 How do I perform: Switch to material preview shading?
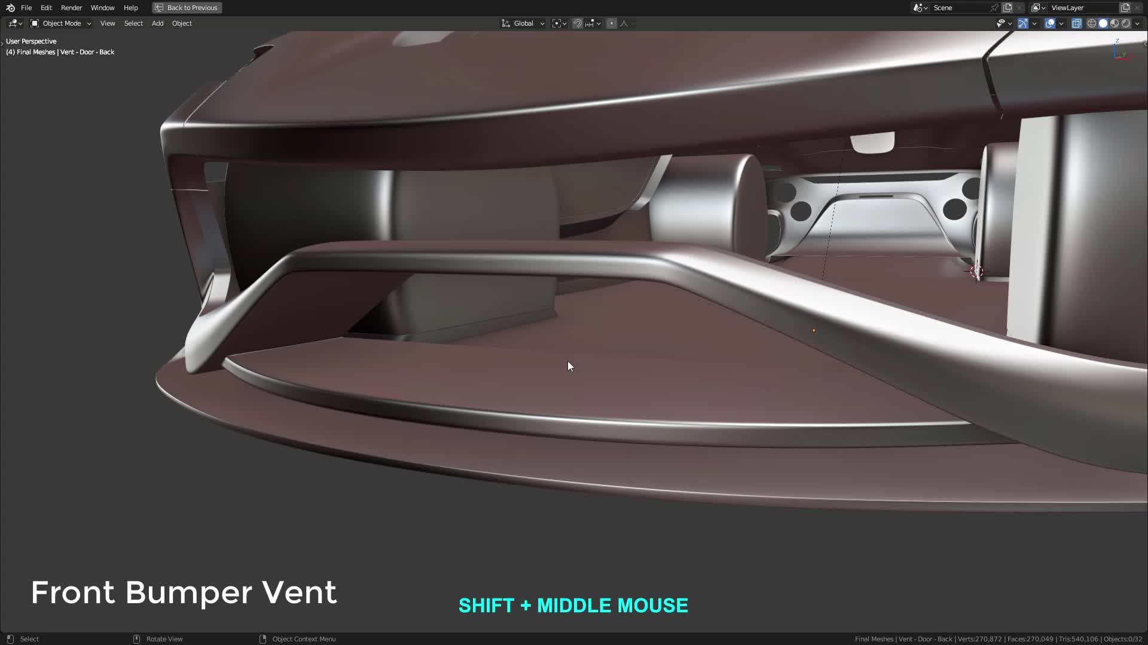pos(1115,23)
